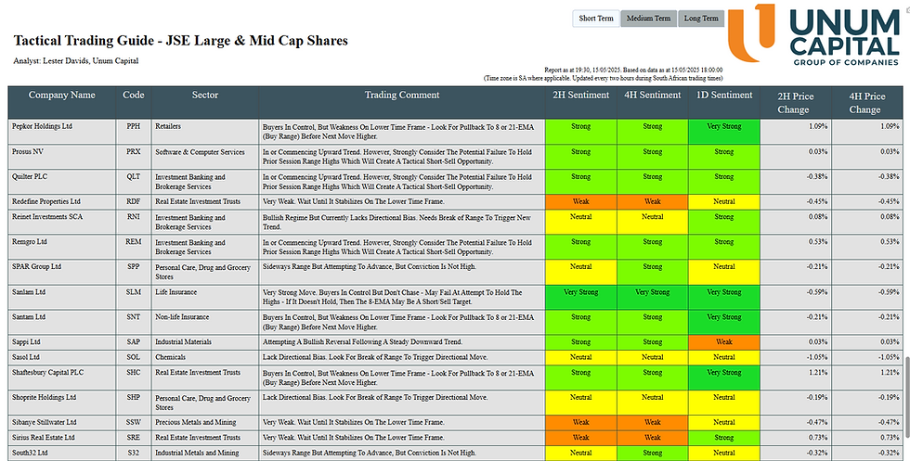Image resolution: width=910 pixels, height=461 pixels.
Task: Click the S32 share code
Action: pyautogui.click(x=134, y=453)
